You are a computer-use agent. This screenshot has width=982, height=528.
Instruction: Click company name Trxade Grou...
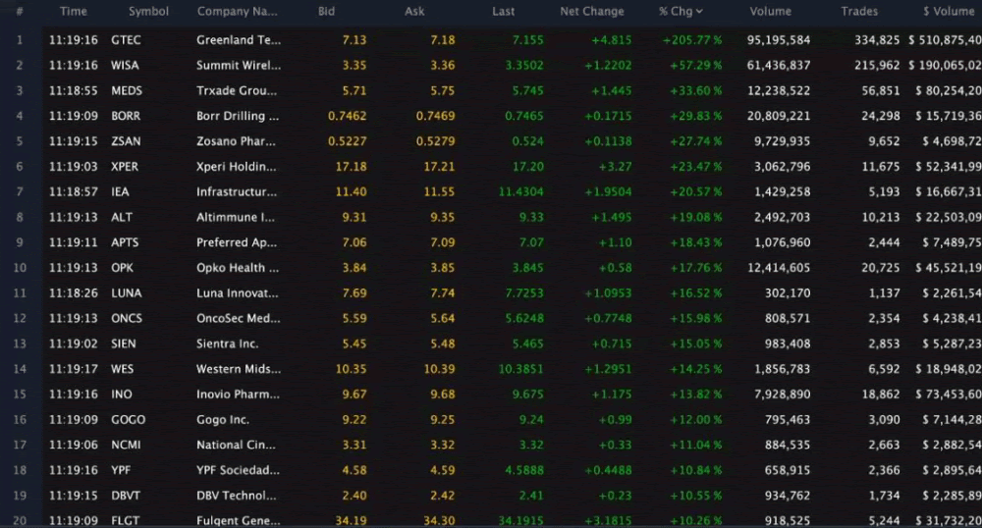pyautogui.click(x=236, y=90)
